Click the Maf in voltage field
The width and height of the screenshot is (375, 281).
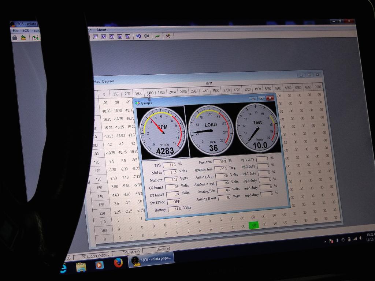(170, 172)
